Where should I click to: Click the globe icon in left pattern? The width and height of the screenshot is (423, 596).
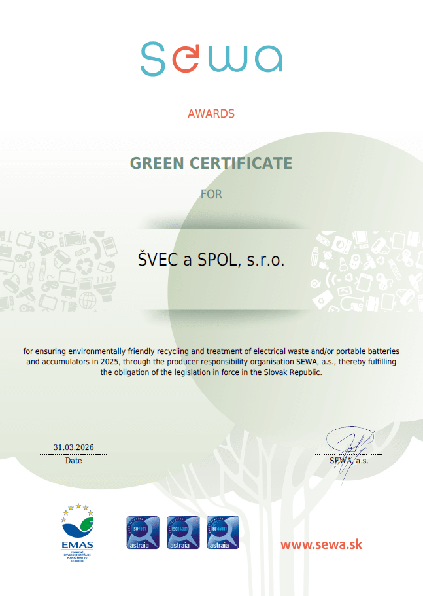pyautogui.click(x=88, y=300)
